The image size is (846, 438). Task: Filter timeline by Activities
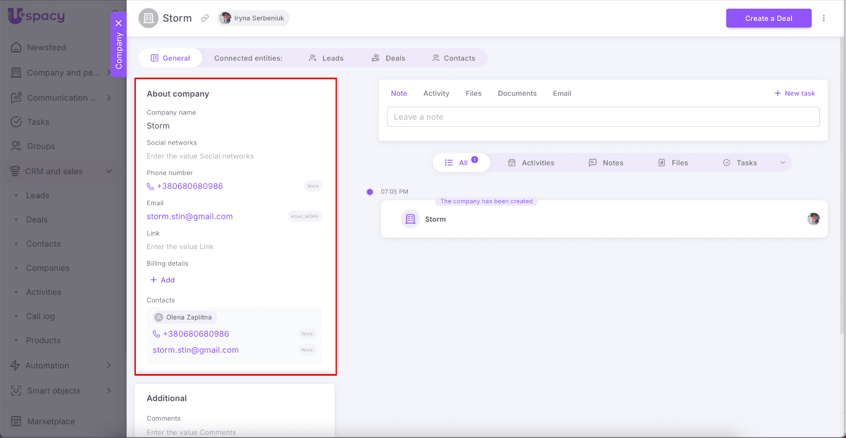[x=531, y=163]
